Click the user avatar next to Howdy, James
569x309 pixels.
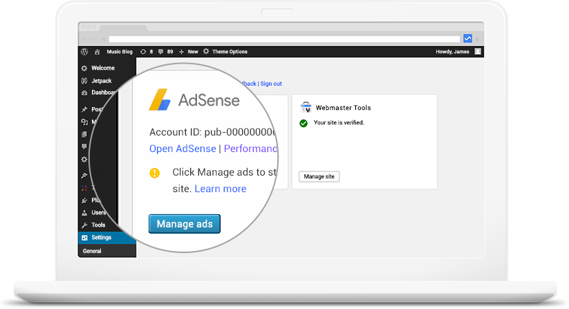(478, 51)
